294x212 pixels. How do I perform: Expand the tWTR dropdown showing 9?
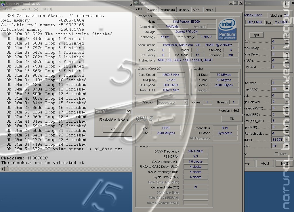point(287,108)
